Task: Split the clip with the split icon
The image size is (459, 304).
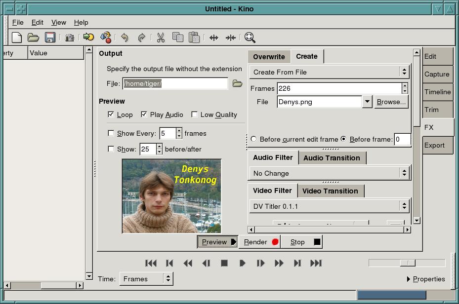Action: (213, 38)
